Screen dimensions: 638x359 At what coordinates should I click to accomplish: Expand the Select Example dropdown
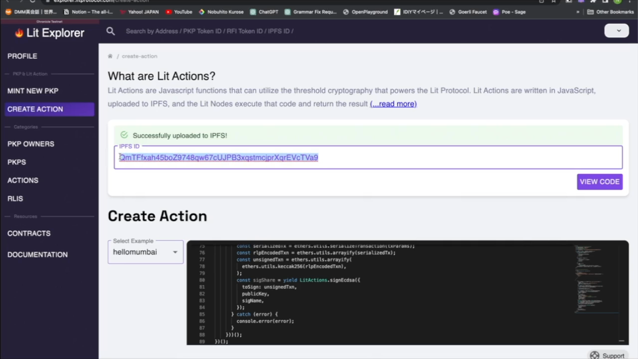(146, 252)
